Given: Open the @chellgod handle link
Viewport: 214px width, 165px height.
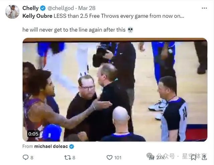Looking at the screenshot, I should (x=61, y=8).
